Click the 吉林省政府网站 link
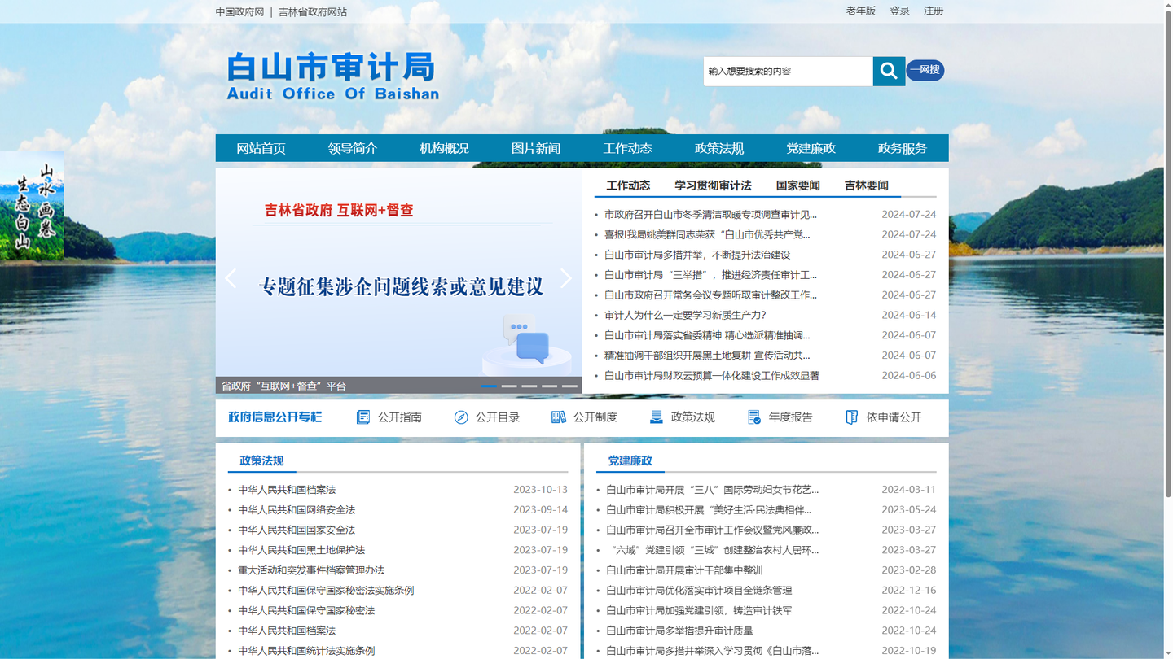 [313, 12]
